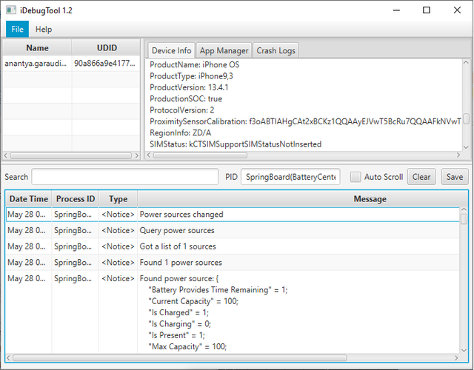Image resolution: width=474 pixels, height=370 pixels.
Task: Select the 'Found power source: {' log entry
Action: pos(233,312)
